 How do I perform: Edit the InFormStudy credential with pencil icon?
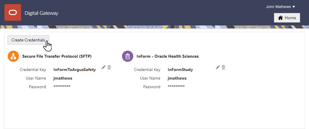(x=218, y=67)
